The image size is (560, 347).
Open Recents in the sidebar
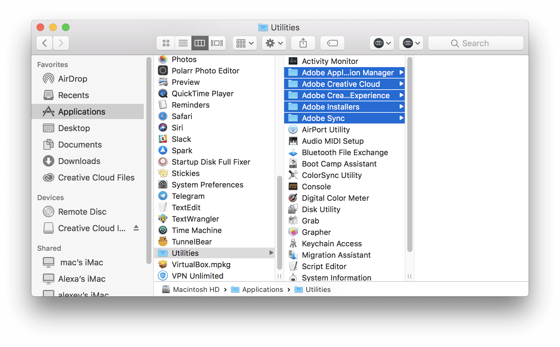(x=88, y=95)
